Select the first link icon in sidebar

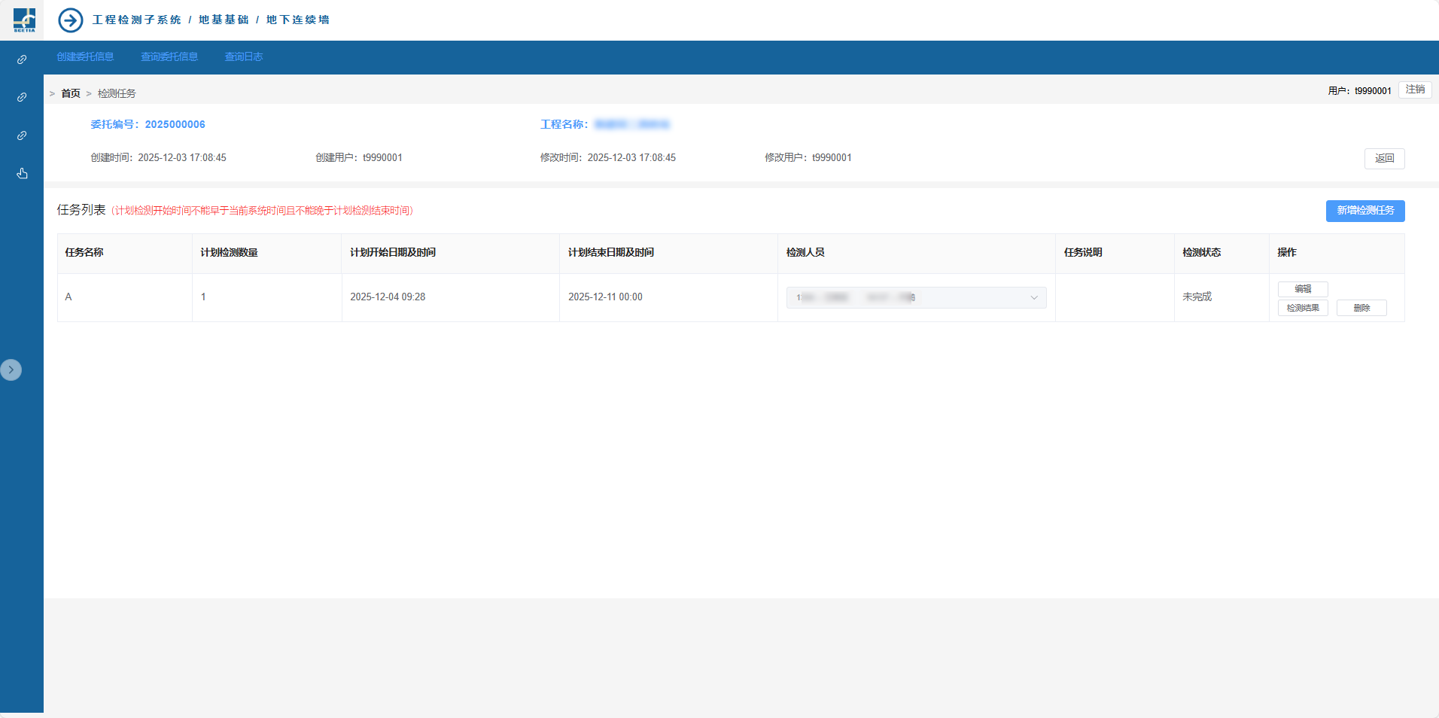[22, 59]
